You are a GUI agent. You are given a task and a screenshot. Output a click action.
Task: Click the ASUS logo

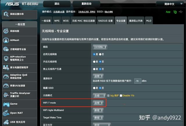(12, 4)
